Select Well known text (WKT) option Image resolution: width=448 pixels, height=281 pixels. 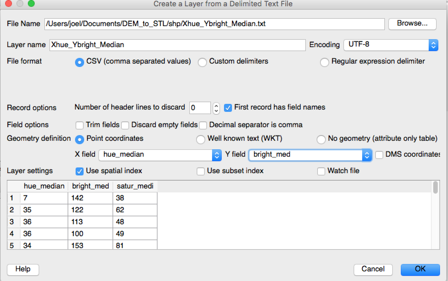(x=201, y=139)
